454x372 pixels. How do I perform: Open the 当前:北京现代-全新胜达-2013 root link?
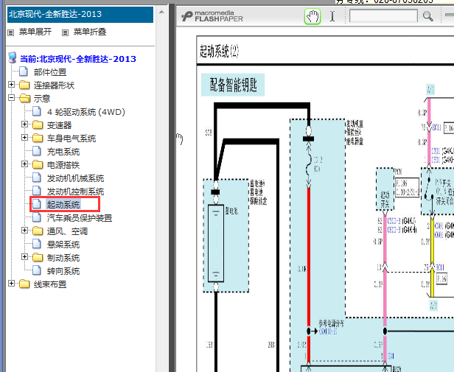tap(78, 59)
